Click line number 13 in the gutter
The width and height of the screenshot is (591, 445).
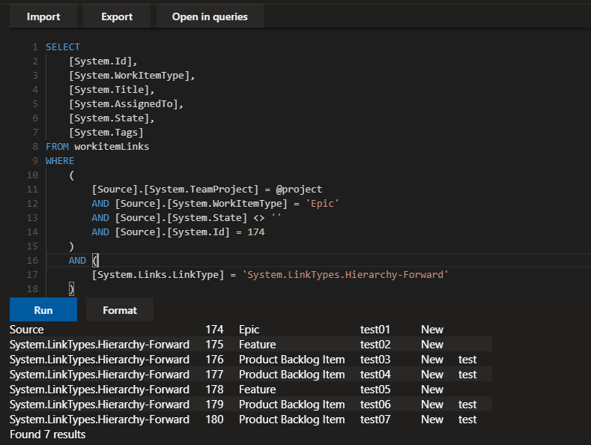tap(32, 218)
